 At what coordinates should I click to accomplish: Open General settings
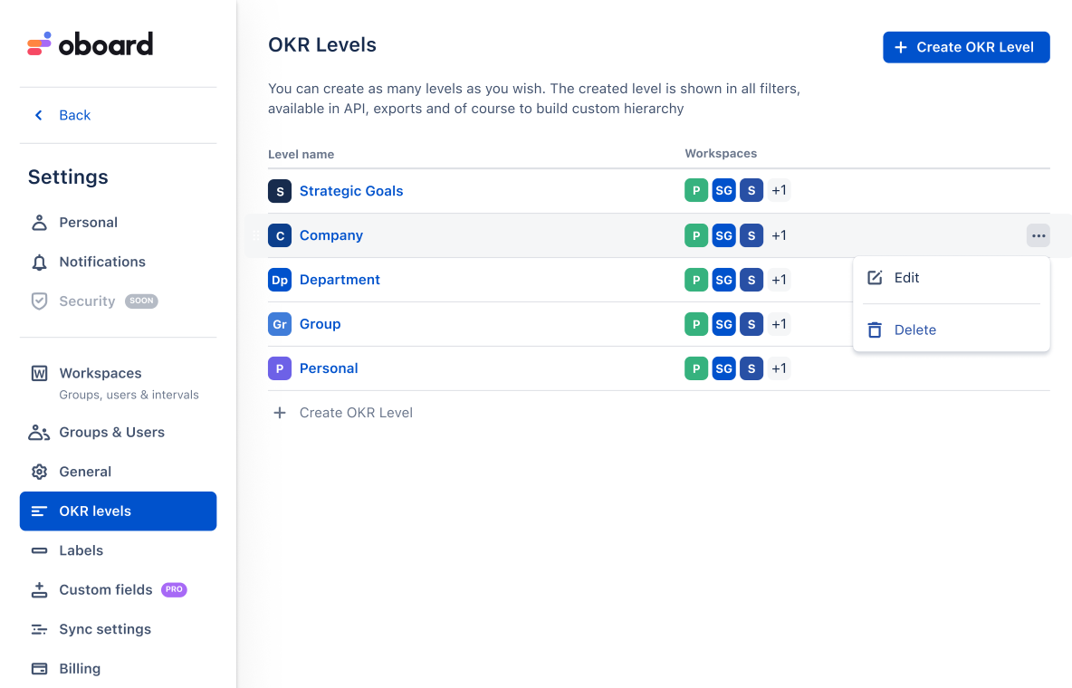coord(85,472)
